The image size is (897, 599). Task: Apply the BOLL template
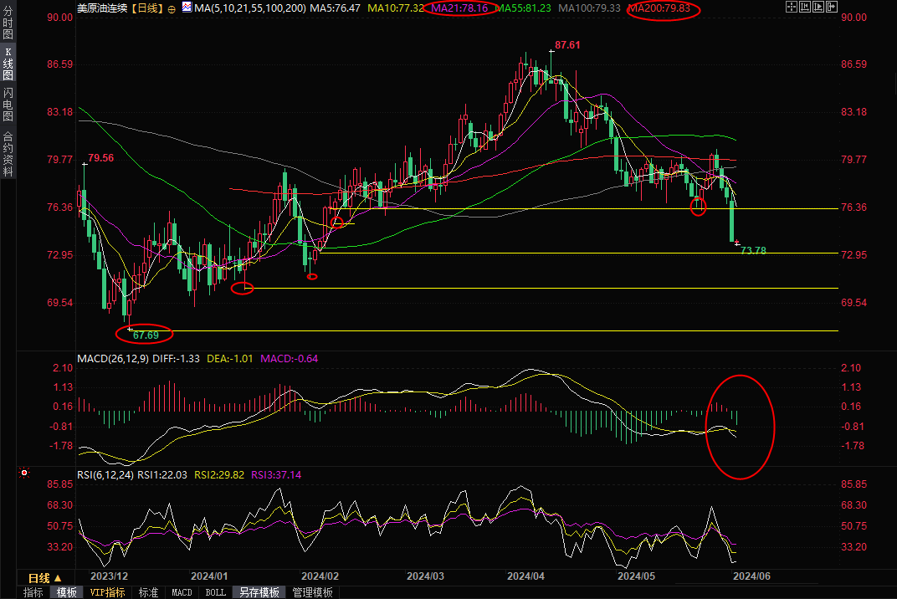click(215, 592)
